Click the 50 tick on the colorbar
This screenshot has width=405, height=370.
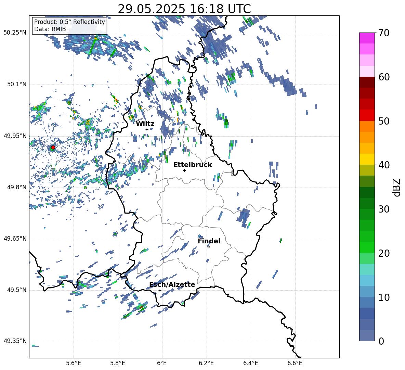[x=384, y=121]
